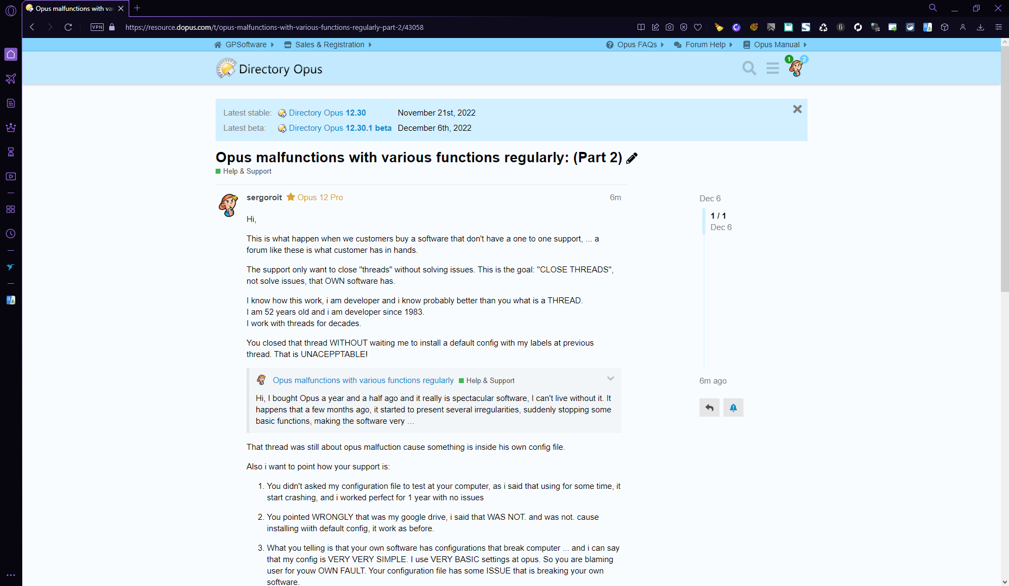Click the translate extension icon in toolbar

click(x=928, y=27)
